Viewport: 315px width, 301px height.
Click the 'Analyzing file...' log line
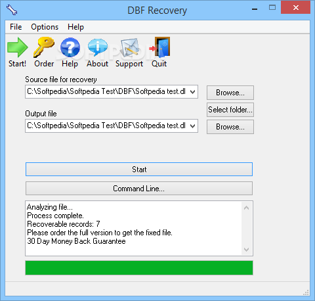tap(50, 207)
